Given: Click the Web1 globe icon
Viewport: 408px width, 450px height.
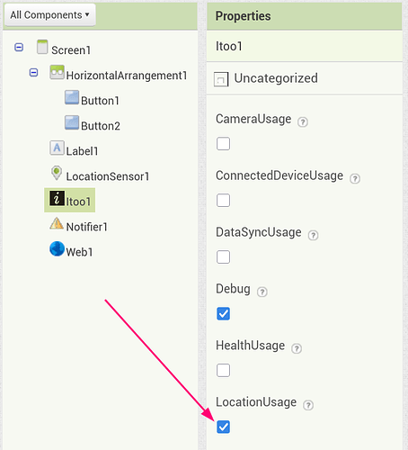Looking at the screenshot, I should [57, 248].
